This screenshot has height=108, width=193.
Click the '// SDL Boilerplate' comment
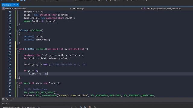coord(36,89)
